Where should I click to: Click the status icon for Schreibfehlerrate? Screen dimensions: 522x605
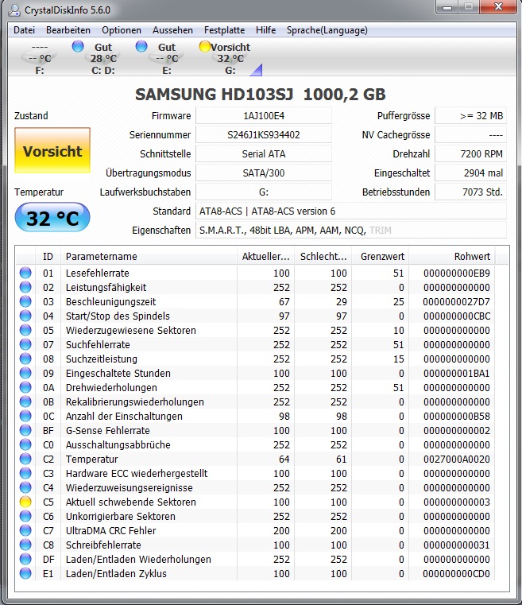click(25, 544)
